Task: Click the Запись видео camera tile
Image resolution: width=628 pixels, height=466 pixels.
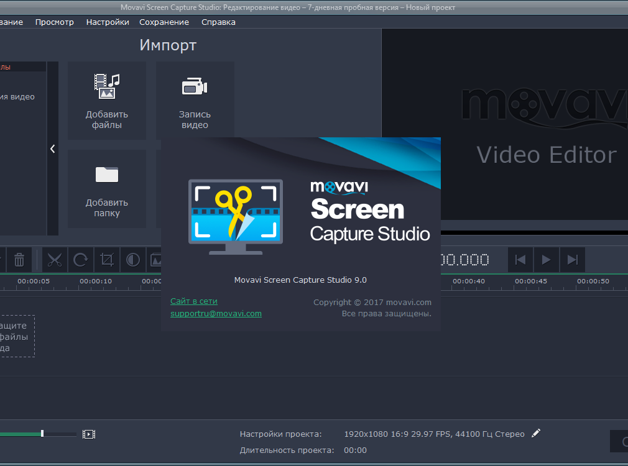Action: (x=195, y=101)
